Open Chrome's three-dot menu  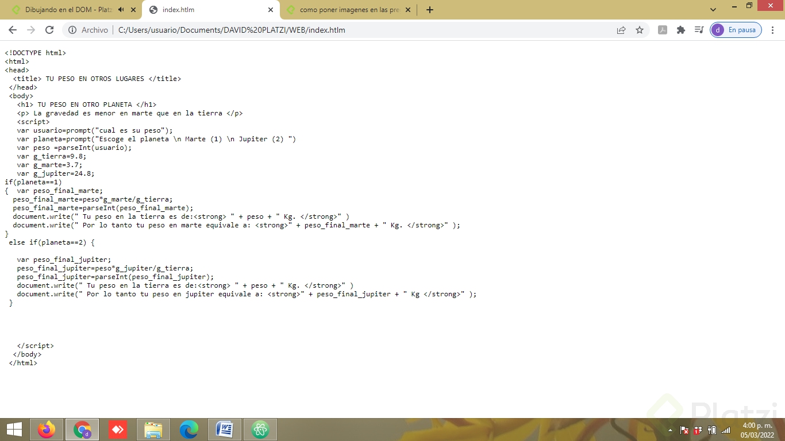pos(773,30)
